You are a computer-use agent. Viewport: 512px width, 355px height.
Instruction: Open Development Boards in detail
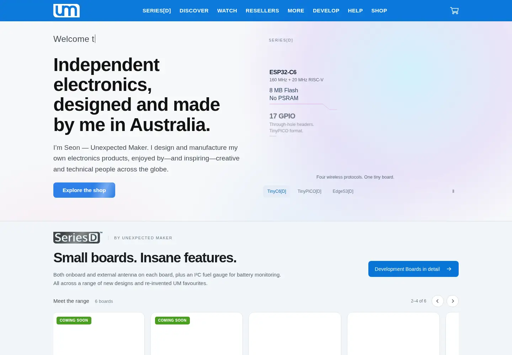(x=414, y=269)
